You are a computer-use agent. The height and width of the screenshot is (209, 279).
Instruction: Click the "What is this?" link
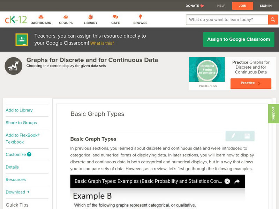(102, 43)
